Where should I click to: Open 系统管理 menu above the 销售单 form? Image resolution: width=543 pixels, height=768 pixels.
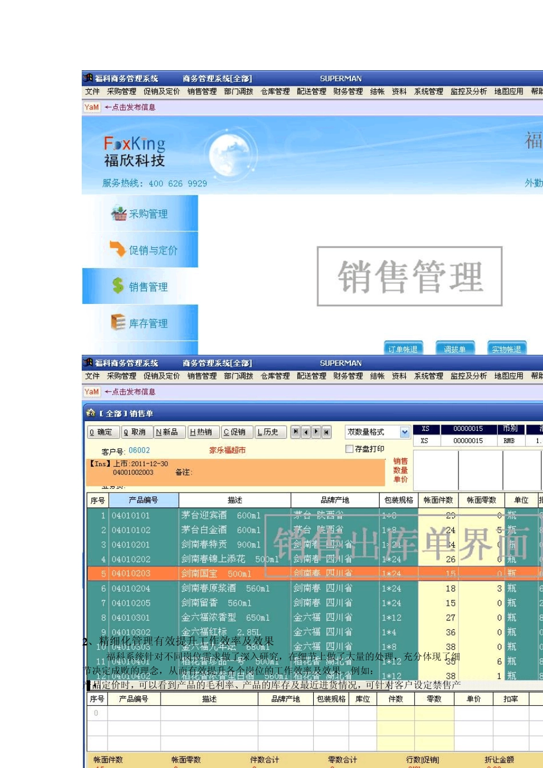click(429, 376)
